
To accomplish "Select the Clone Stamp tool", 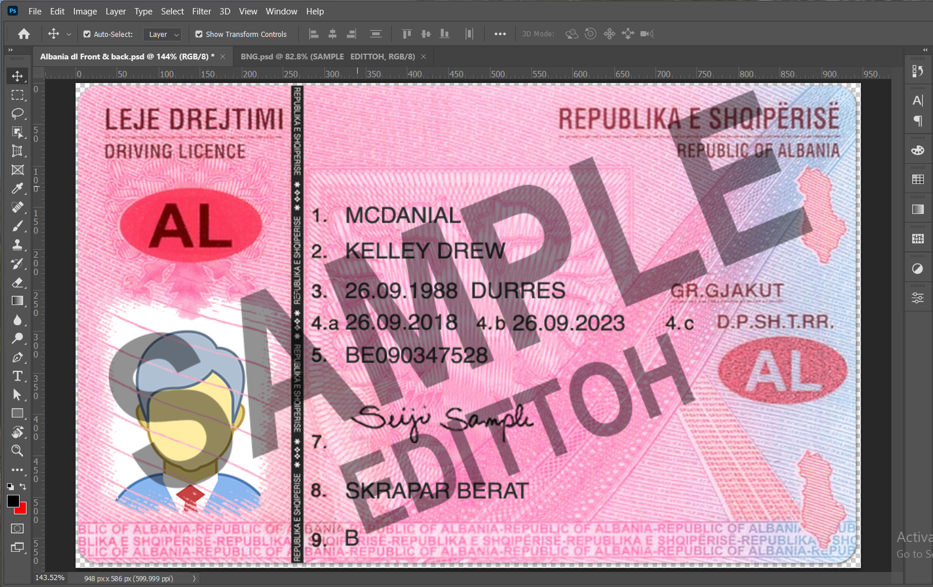I will 17,244.
